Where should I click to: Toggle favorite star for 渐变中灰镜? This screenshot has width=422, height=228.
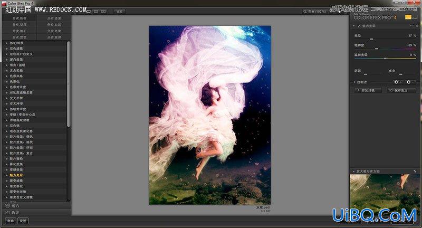(x=6, y=192)
